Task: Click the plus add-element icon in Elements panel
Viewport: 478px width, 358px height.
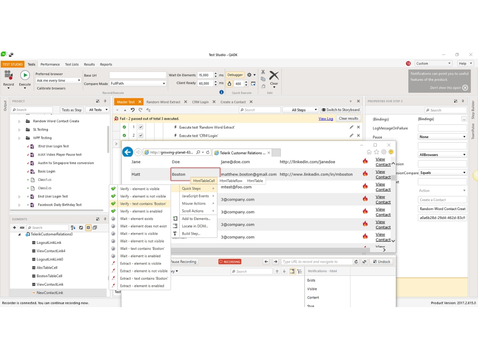Action: tap(14, 228)
